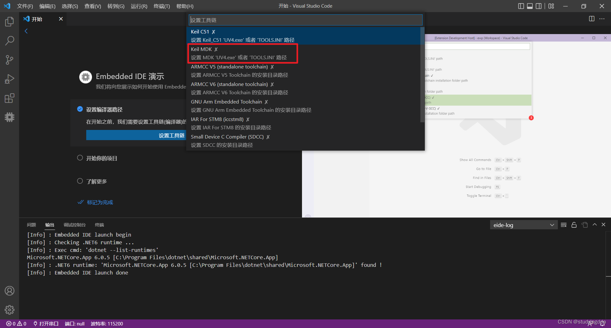Select Keil C51 toolchain option

303,36
